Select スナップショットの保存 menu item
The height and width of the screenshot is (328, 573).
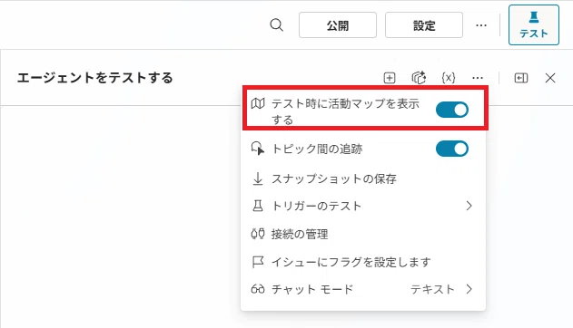363,178
